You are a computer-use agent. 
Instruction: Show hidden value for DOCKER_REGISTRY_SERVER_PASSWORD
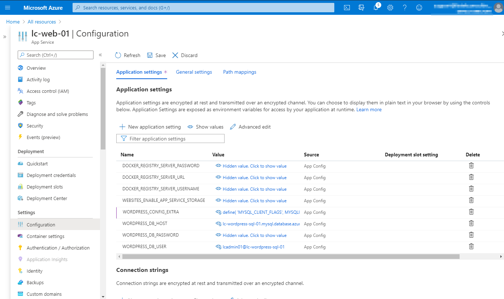tap(254, 166)
